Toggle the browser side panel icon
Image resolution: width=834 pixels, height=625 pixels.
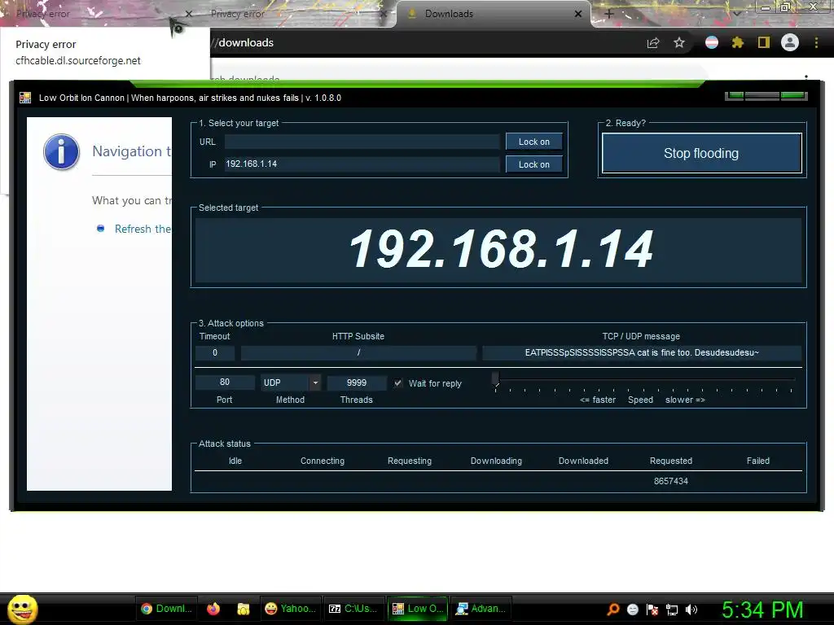(764, 42)
